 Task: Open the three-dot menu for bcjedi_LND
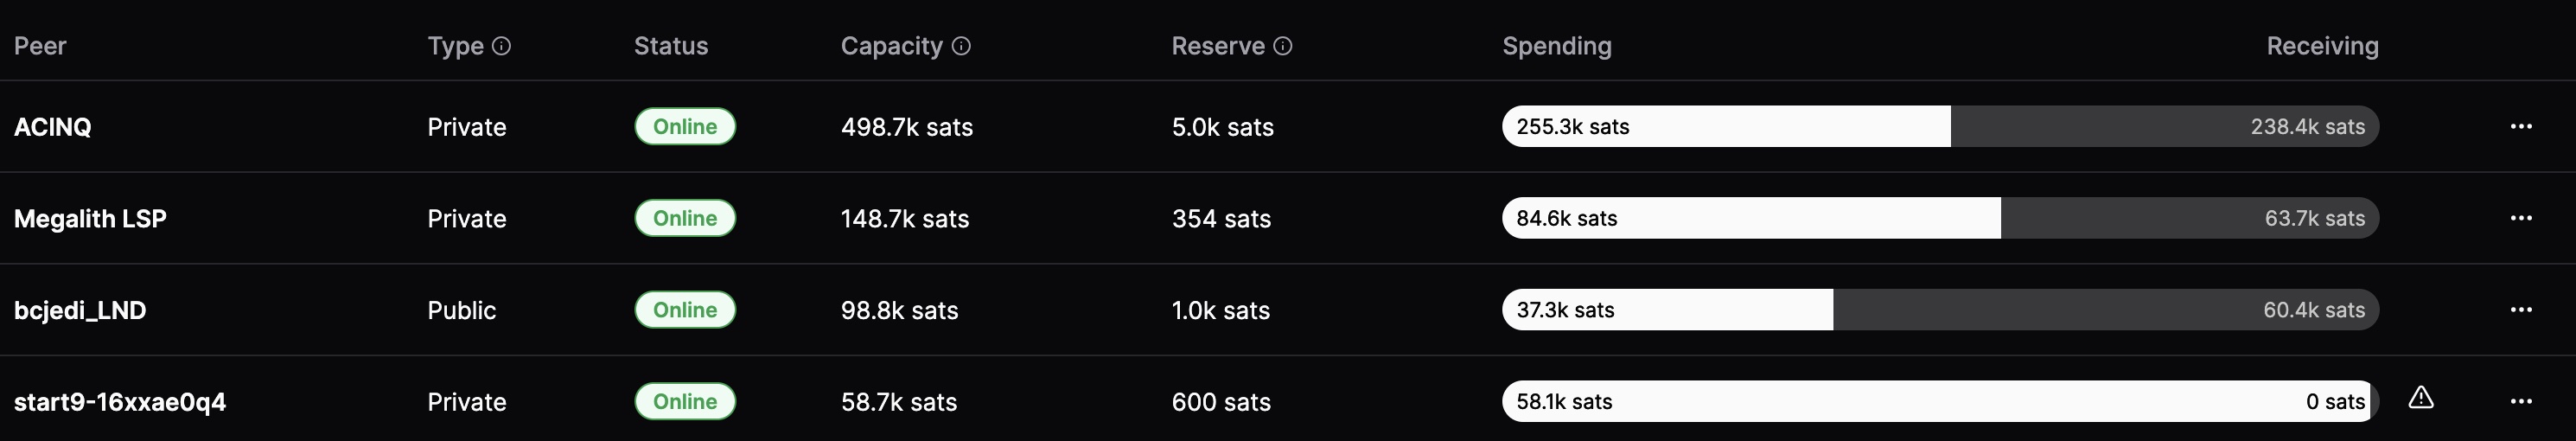(2521, 310)
